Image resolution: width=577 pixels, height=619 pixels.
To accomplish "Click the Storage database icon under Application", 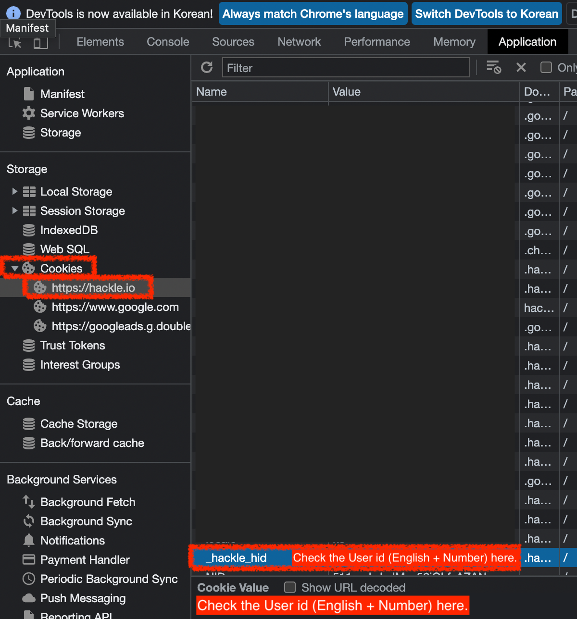I will pyautogui.click(x=29, y=132).
